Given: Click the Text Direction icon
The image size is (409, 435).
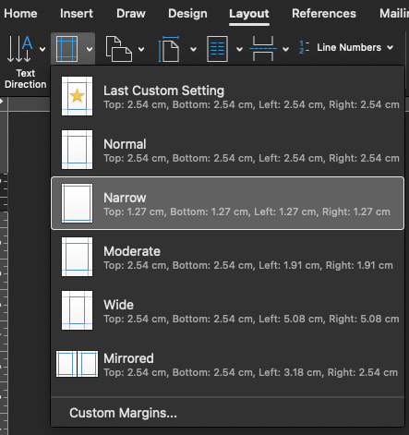Looking at the screenshot, I should pos(20,49).
